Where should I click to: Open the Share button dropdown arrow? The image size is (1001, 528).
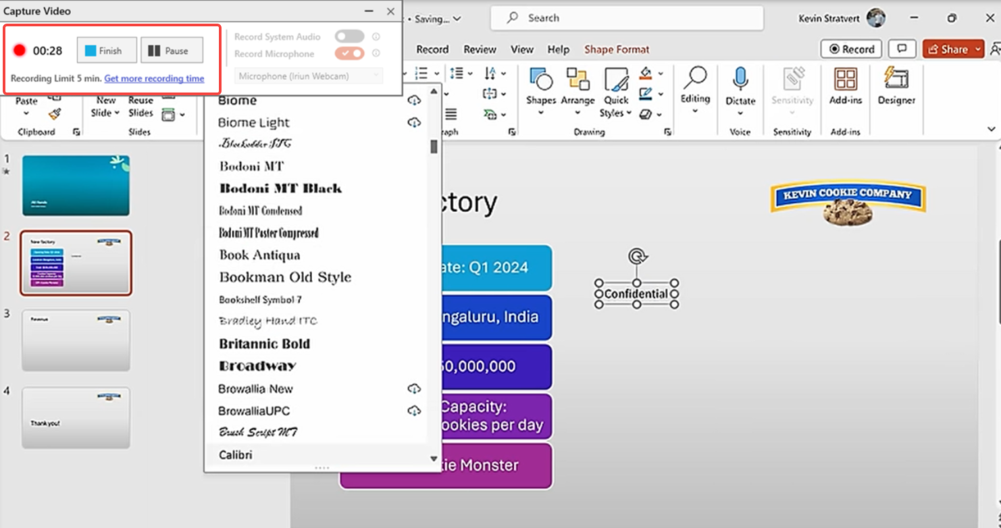click(977, 49)
